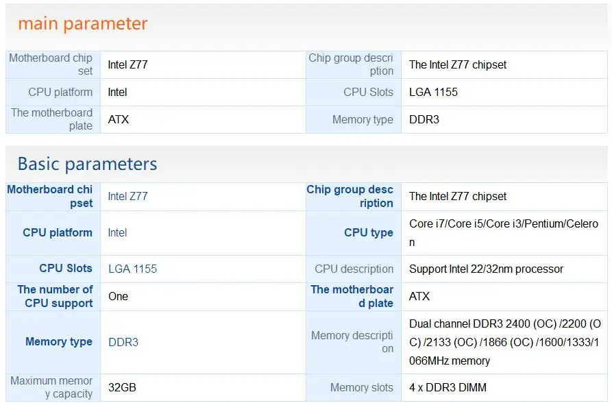Open the blue 'DDR3' value link
Viewport: 612px width, 403px height.
coord(123,342)
